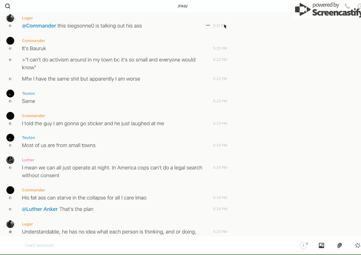361x255 pixels.
Task: Click Teuton's avatar beside the "Same" message
Action: click(x=10, y=94)
